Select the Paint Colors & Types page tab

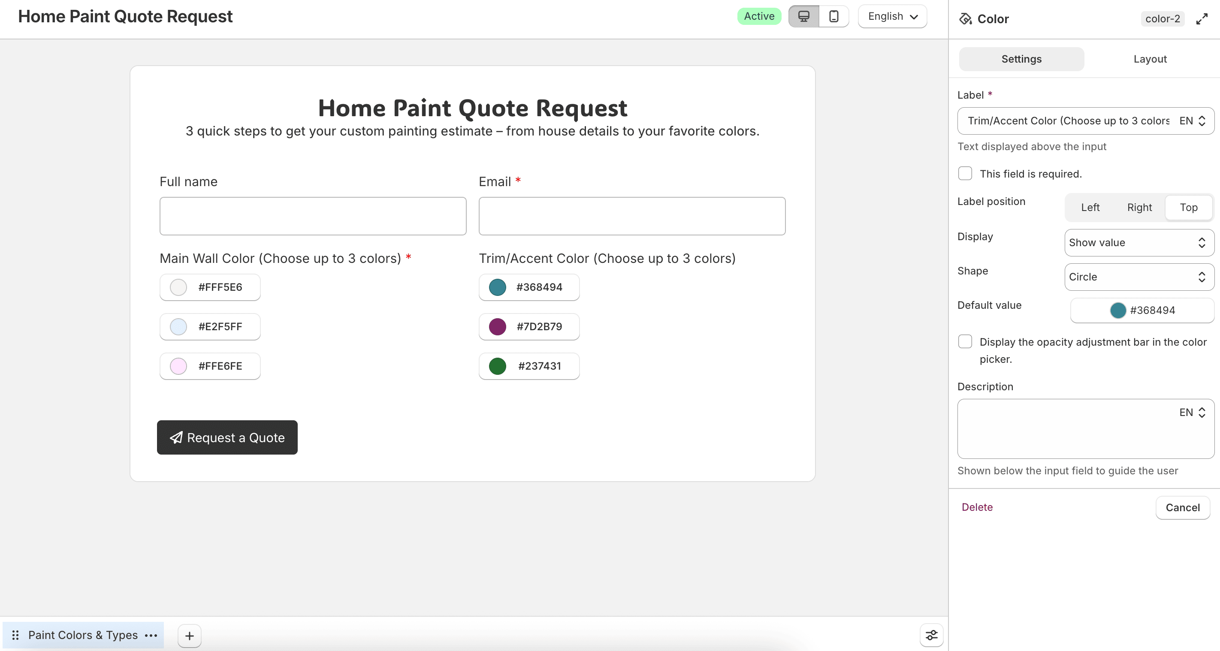coord(83,636)
